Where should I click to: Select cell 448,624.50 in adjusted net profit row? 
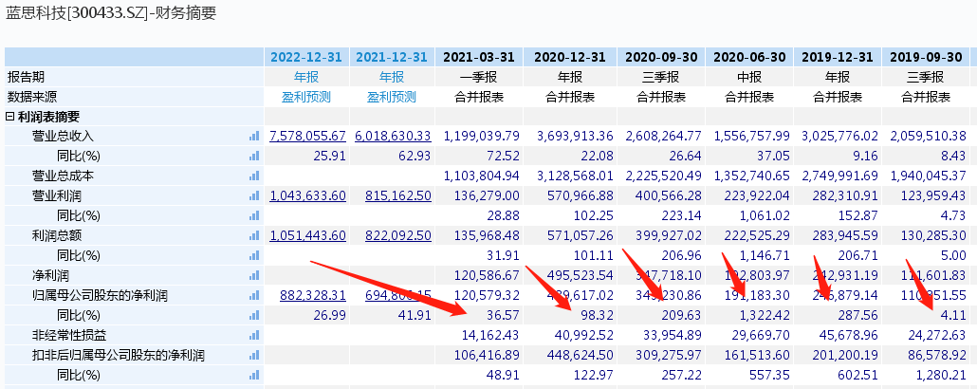pos(581,356)
